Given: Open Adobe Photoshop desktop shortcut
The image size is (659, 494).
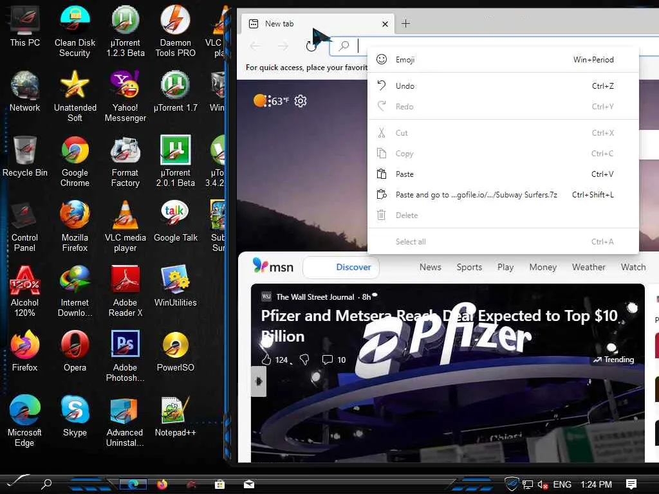Looking at the screenshot, I should pyautogui.click(x=125, y=356).
